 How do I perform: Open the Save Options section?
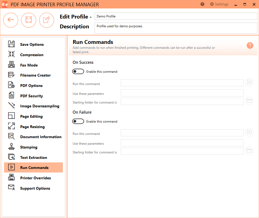tap(32, 44)
